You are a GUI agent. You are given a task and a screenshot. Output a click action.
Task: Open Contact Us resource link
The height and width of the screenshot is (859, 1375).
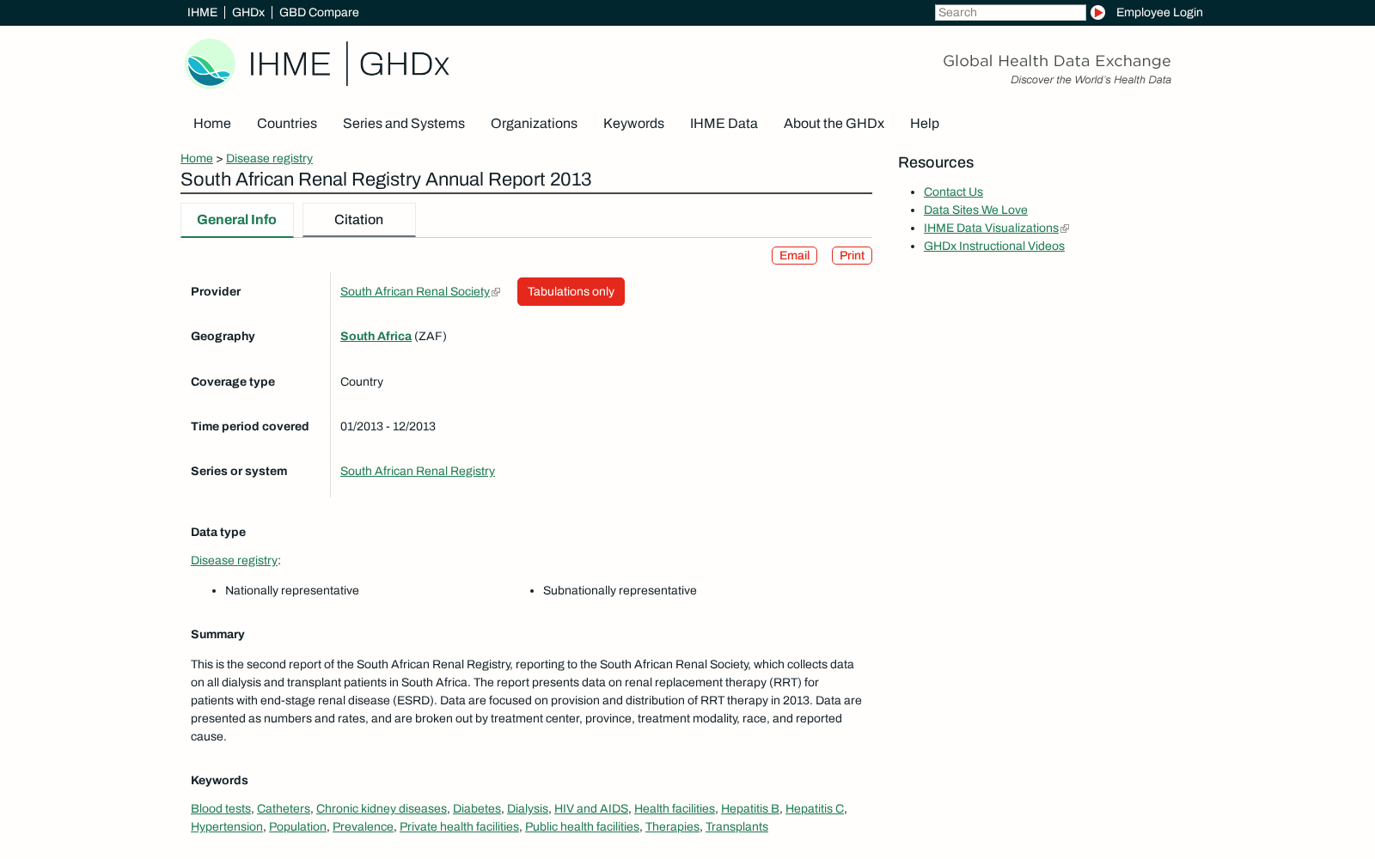tap(953, 192)
